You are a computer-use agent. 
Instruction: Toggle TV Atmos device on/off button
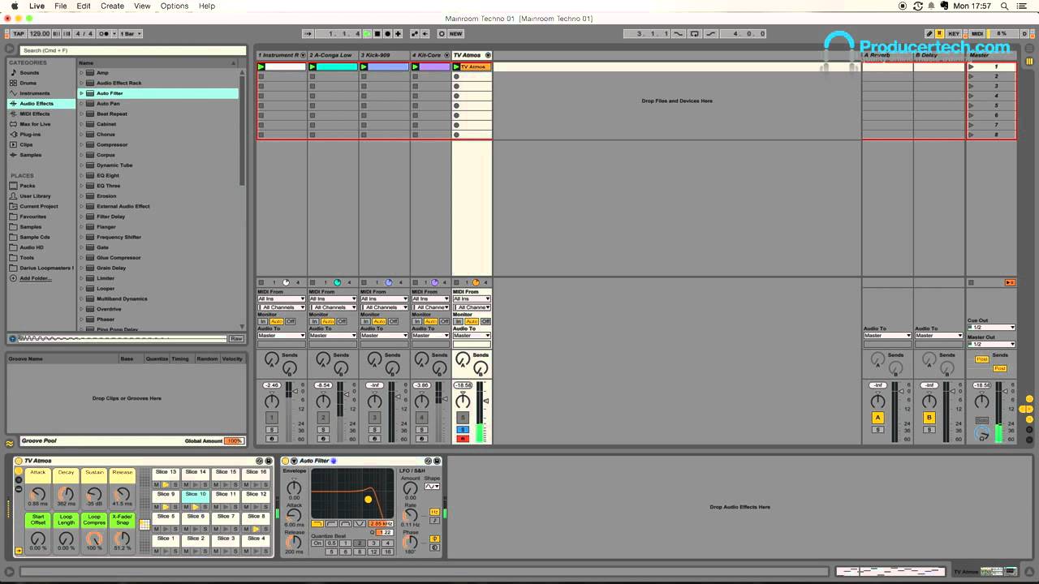coord(19,461)
